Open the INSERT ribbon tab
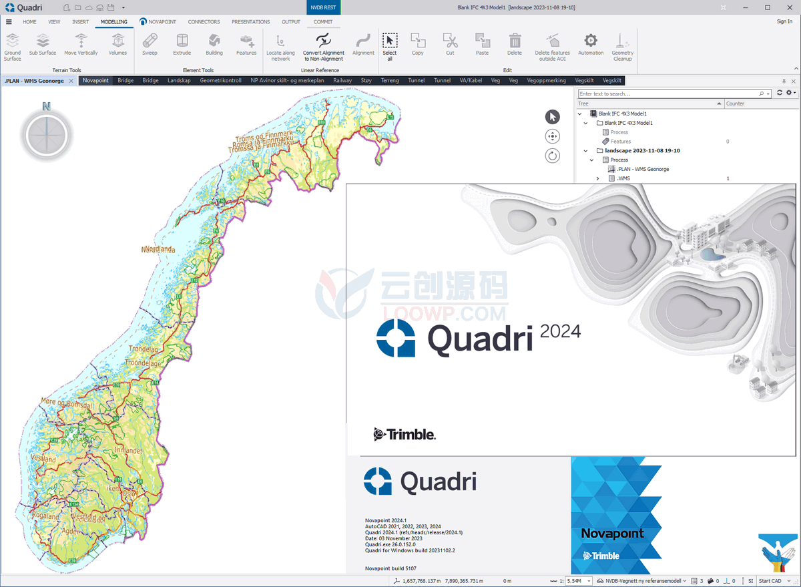The image size is (801, 587). click(80, 21)
